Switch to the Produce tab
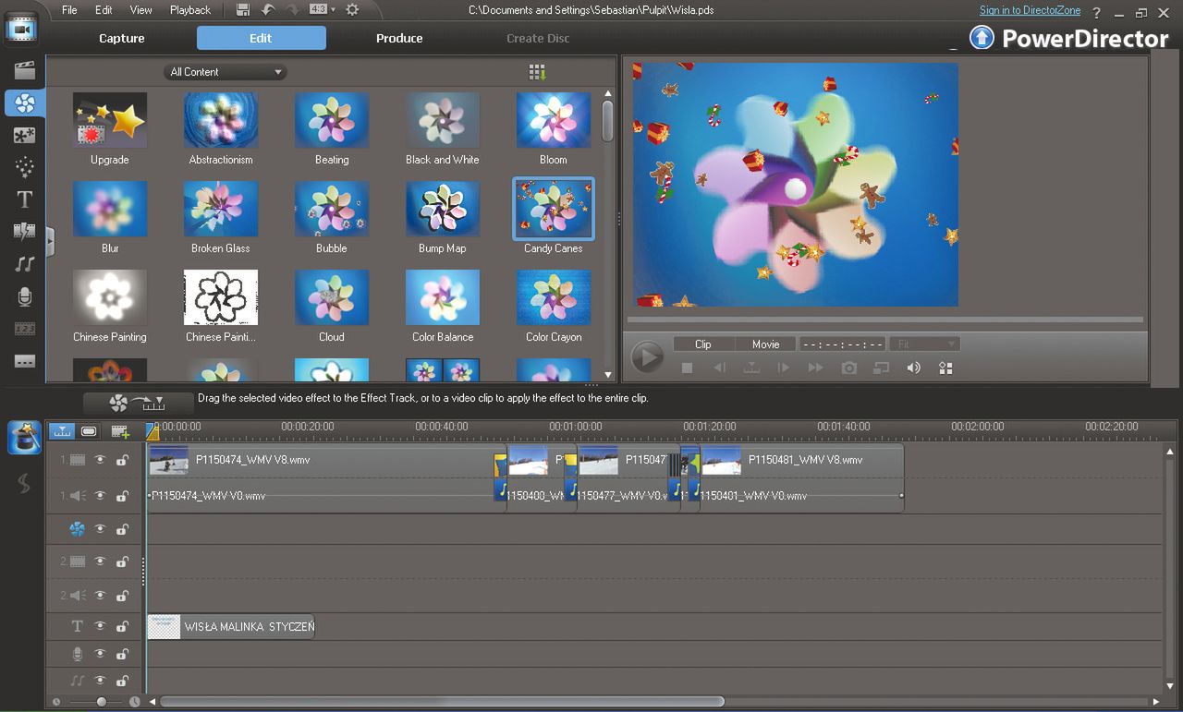The width and height of the screenshot is (1183, 712). tap(399, 38)
